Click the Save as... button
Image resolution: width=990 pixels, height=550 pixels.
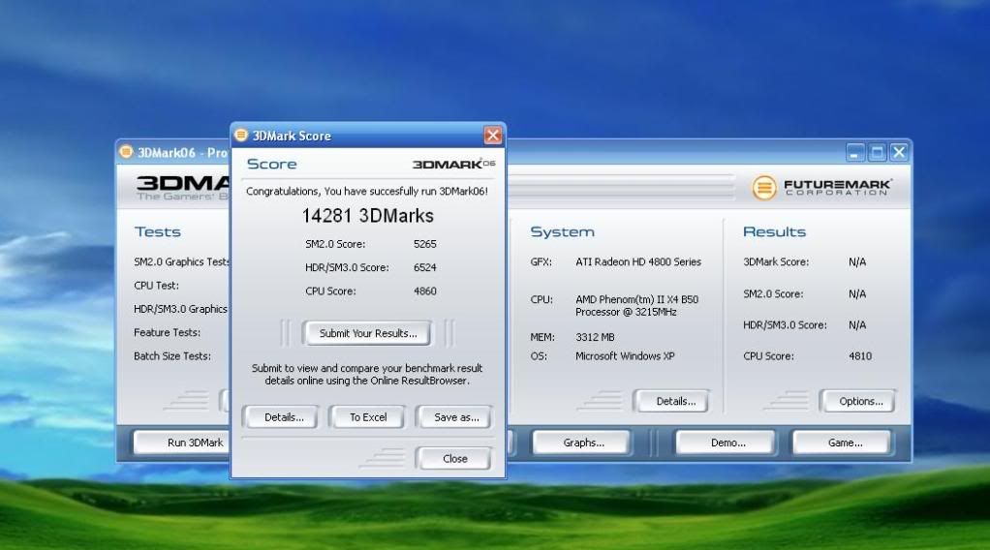pos(456,417)
